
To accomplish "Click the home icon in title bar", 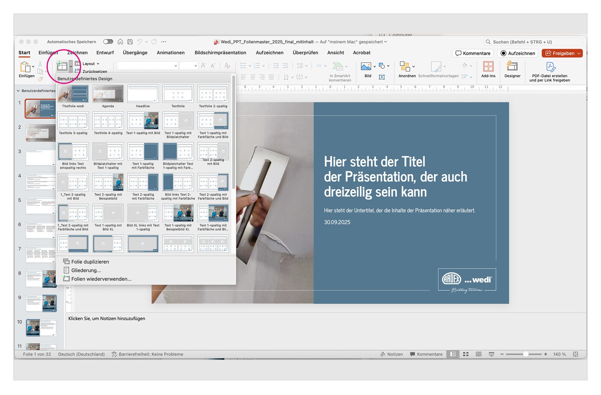I will pyautogui.click(x=120, y=42).
